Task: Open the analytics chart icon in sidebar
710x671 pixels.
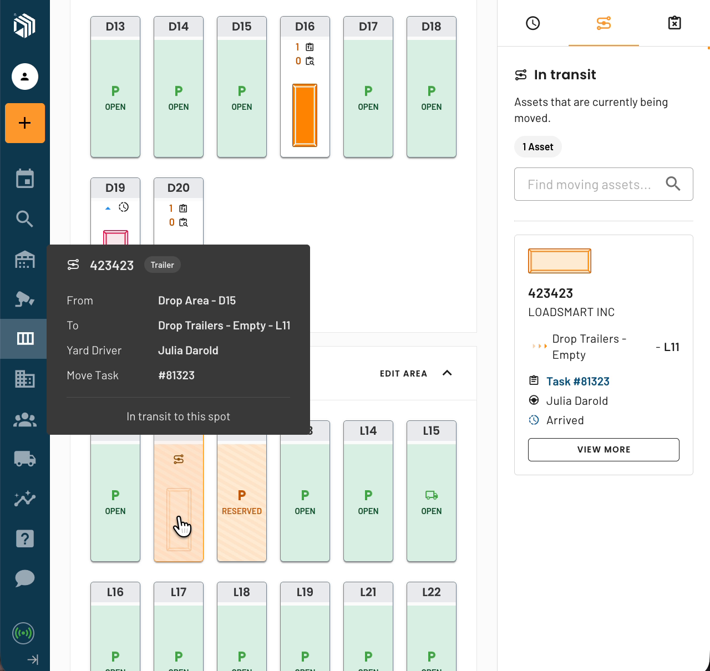Action: [25, 499]
